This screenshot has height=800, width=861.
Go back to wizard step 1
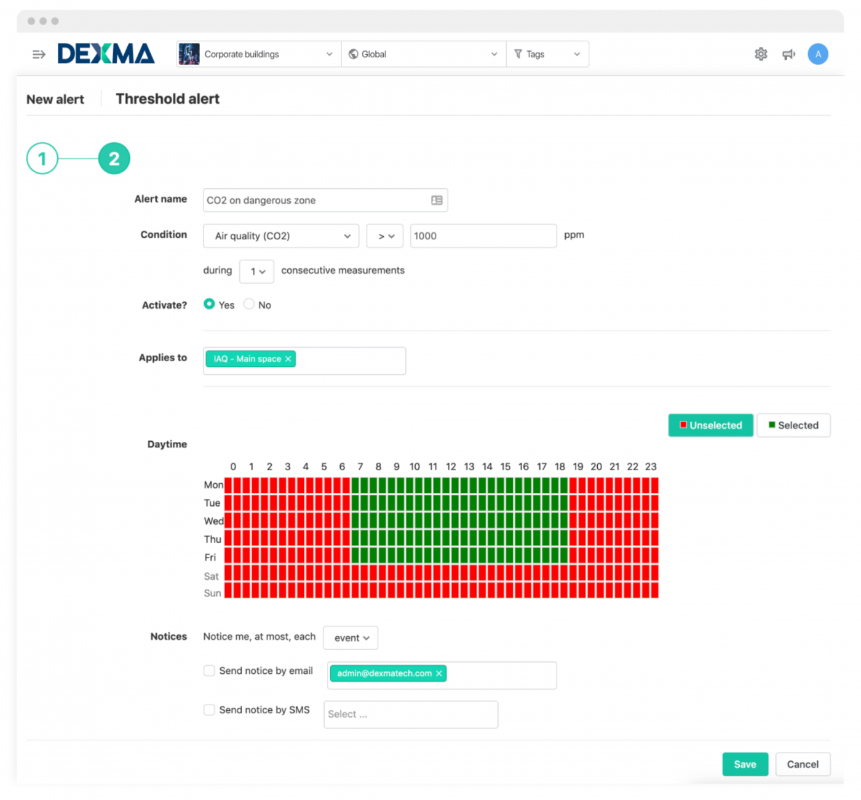(x=42, y=159)
